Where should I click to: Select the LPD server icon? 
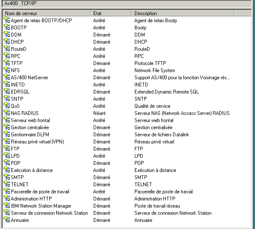pos(7,156)
